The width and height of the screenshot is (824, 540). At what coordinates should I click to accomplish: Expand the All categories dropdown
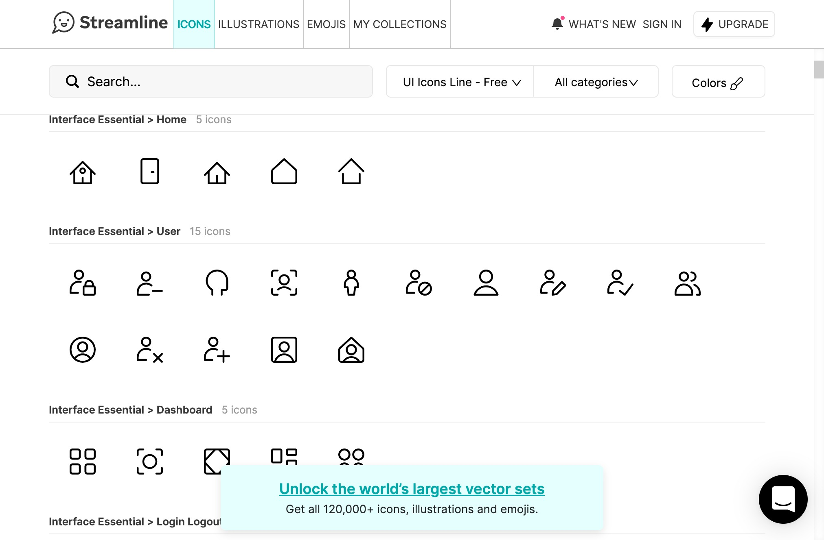tap(596, 82)
